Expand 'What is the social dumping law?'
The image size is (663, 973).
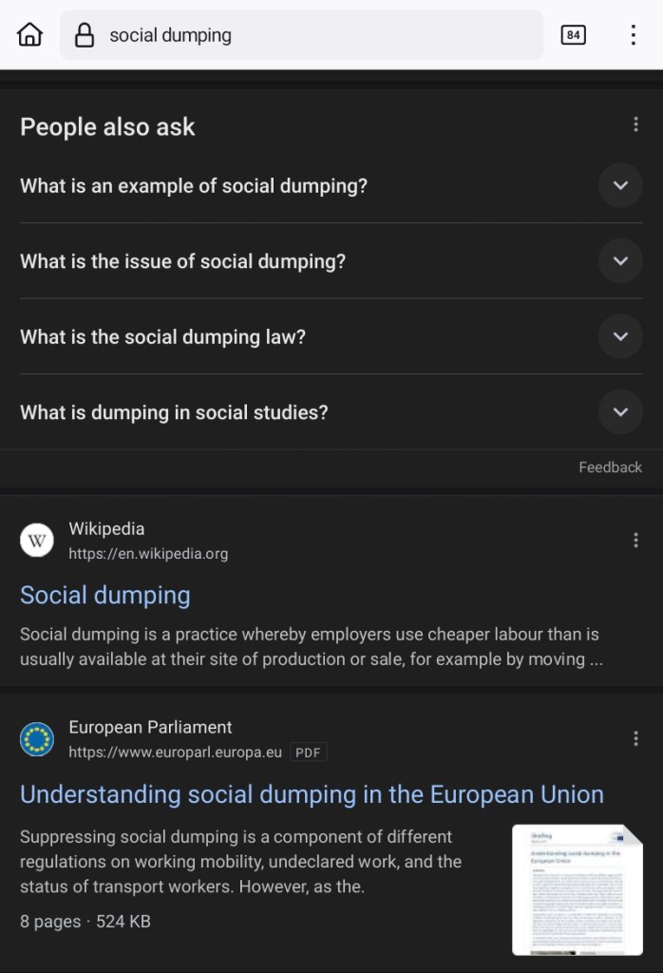(x=620, y=336)
